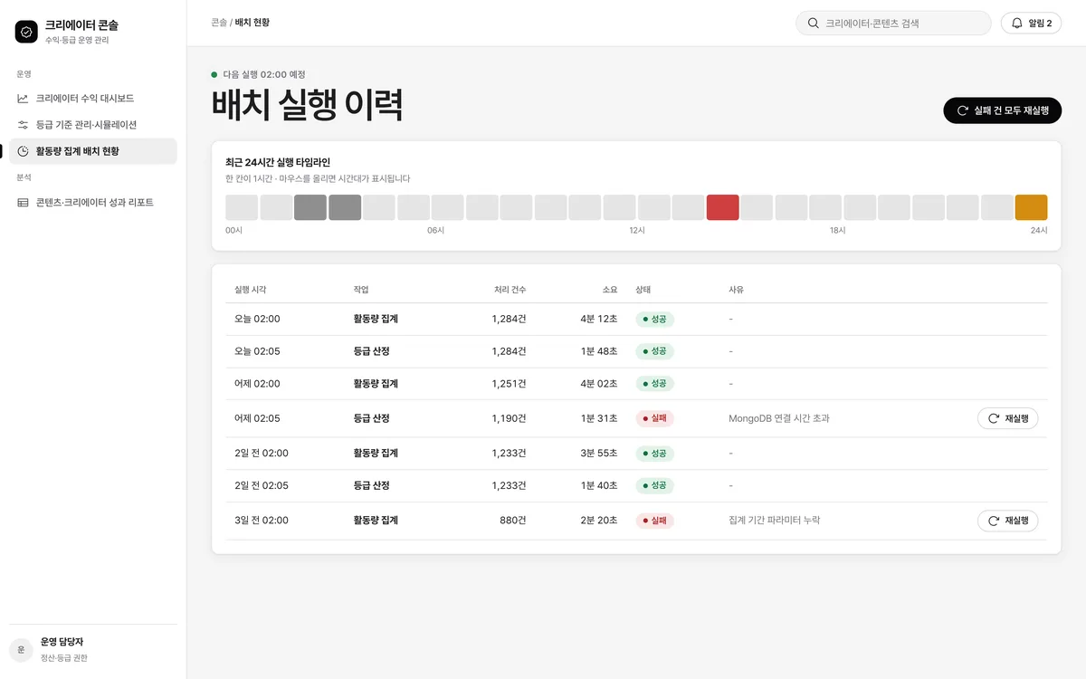Screen dimensions: 1086x679
Task: Click the 오늘 02:05 run time cell
Action: click(x=257, y=351)
